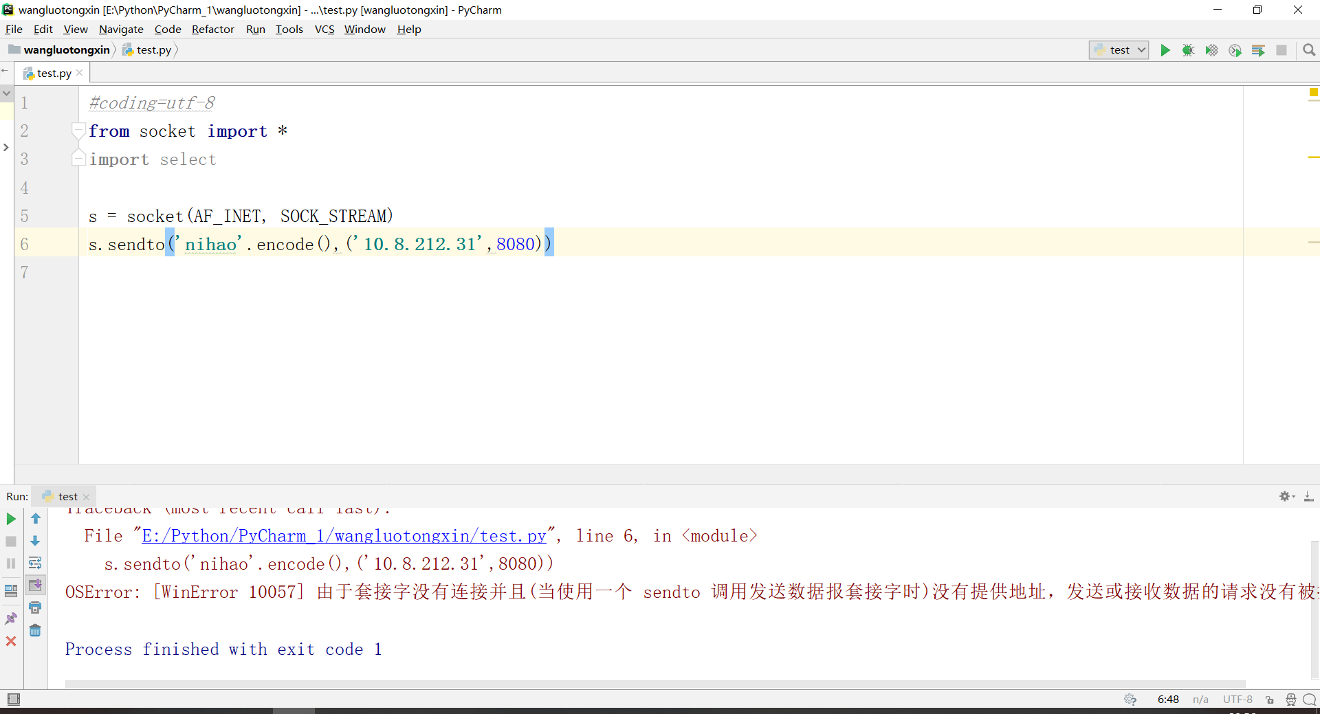The width and height of the screenshot is (1320, 714).
Task: Click warning stripe marker near line 3
Action: click(x=1313, y=157)
